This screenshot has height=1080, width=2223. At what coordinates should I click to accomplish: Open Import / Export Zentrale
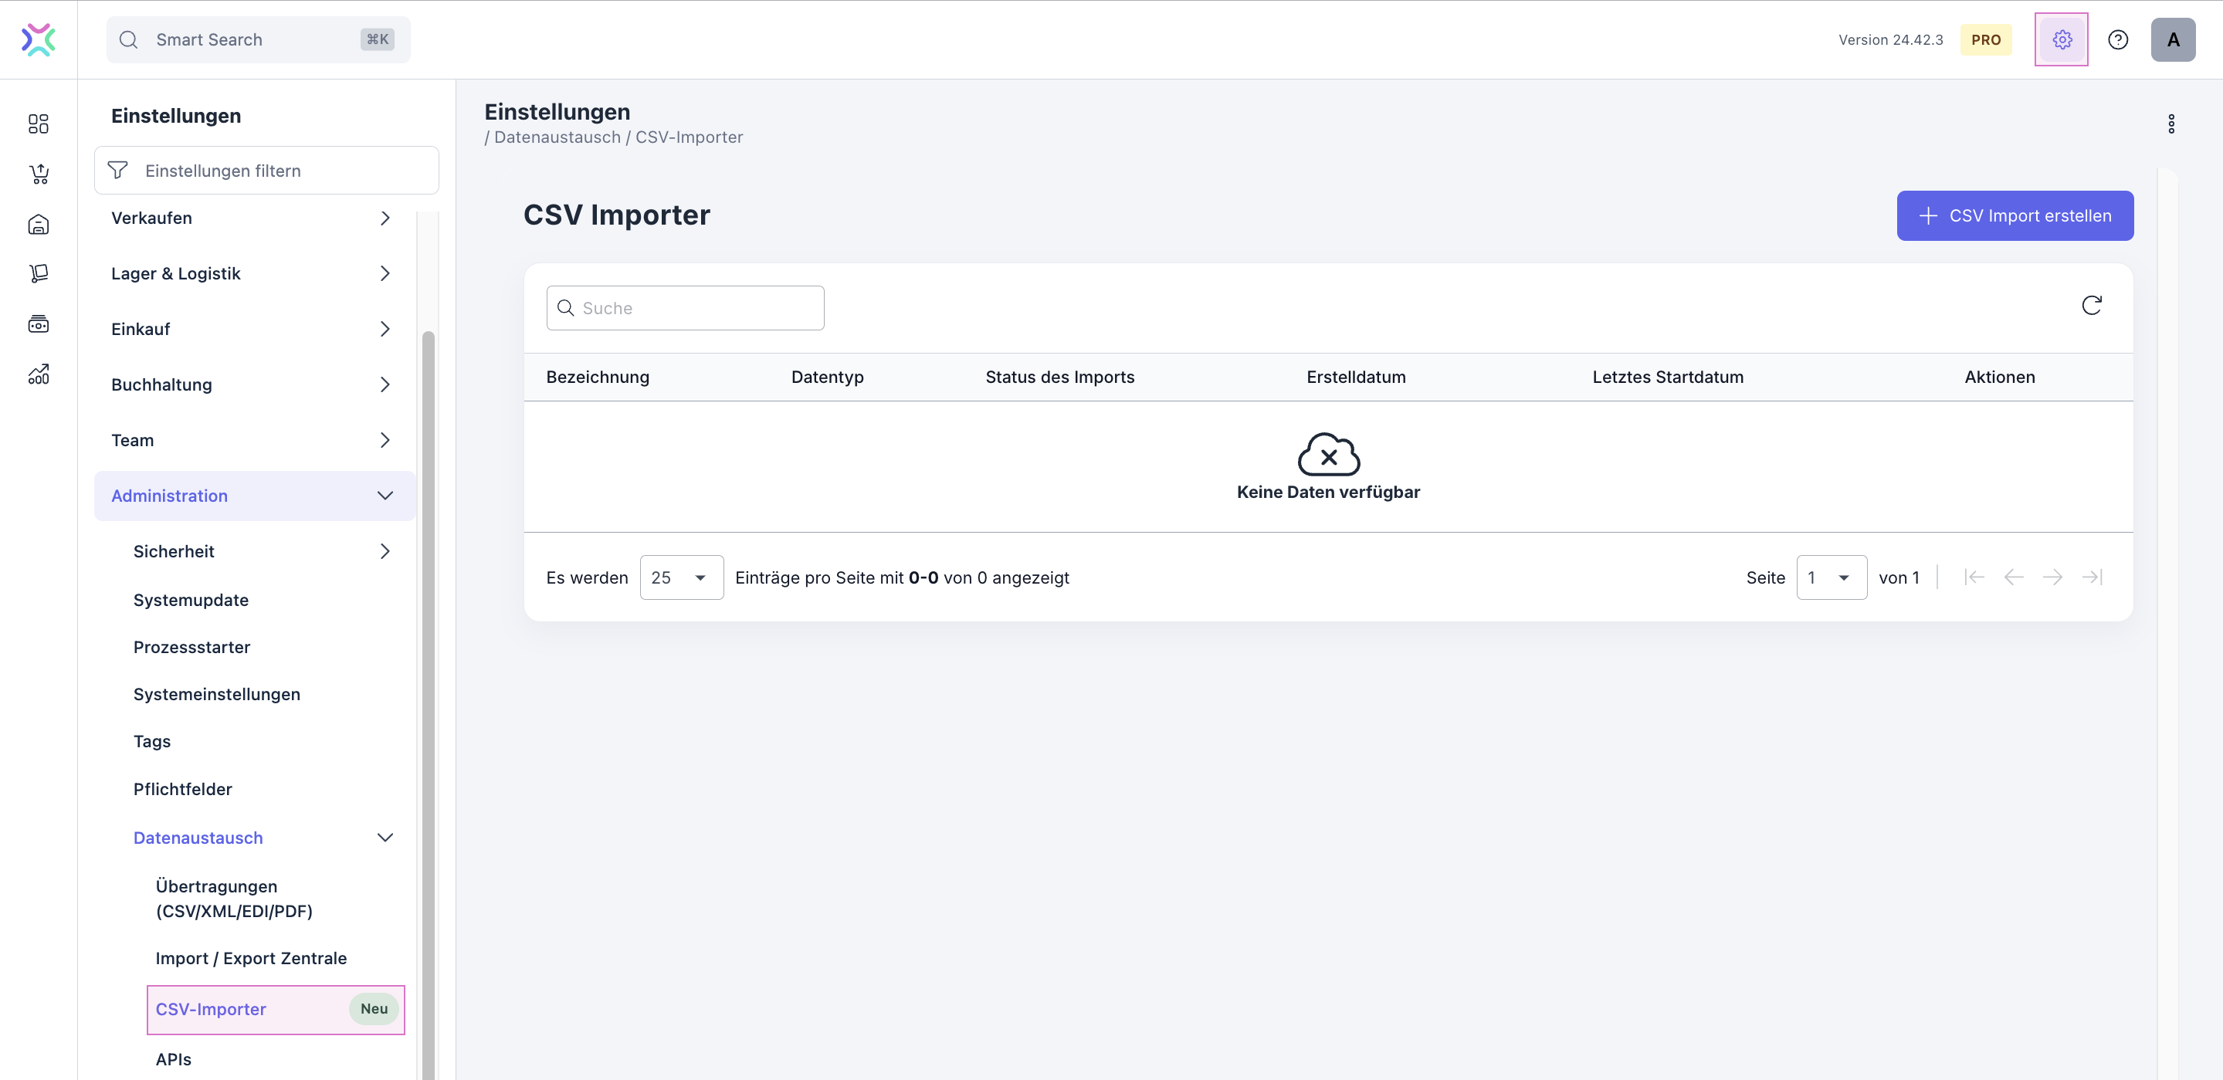(251, 957)
